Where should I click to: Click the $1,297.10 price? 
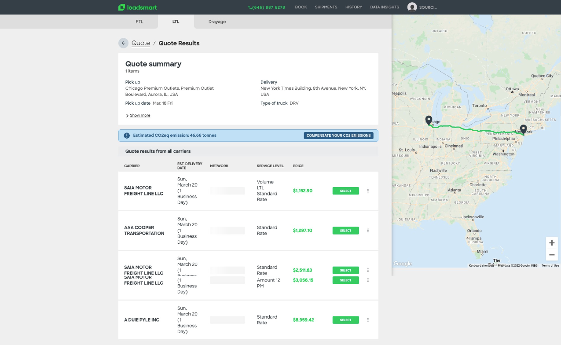click(x=303, y=231)
